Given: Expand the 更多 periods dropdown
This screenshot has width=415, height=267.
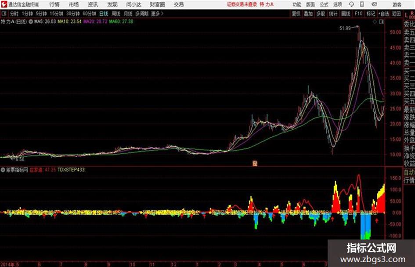Looking at the screenshot, I should [x=157, y=14].
